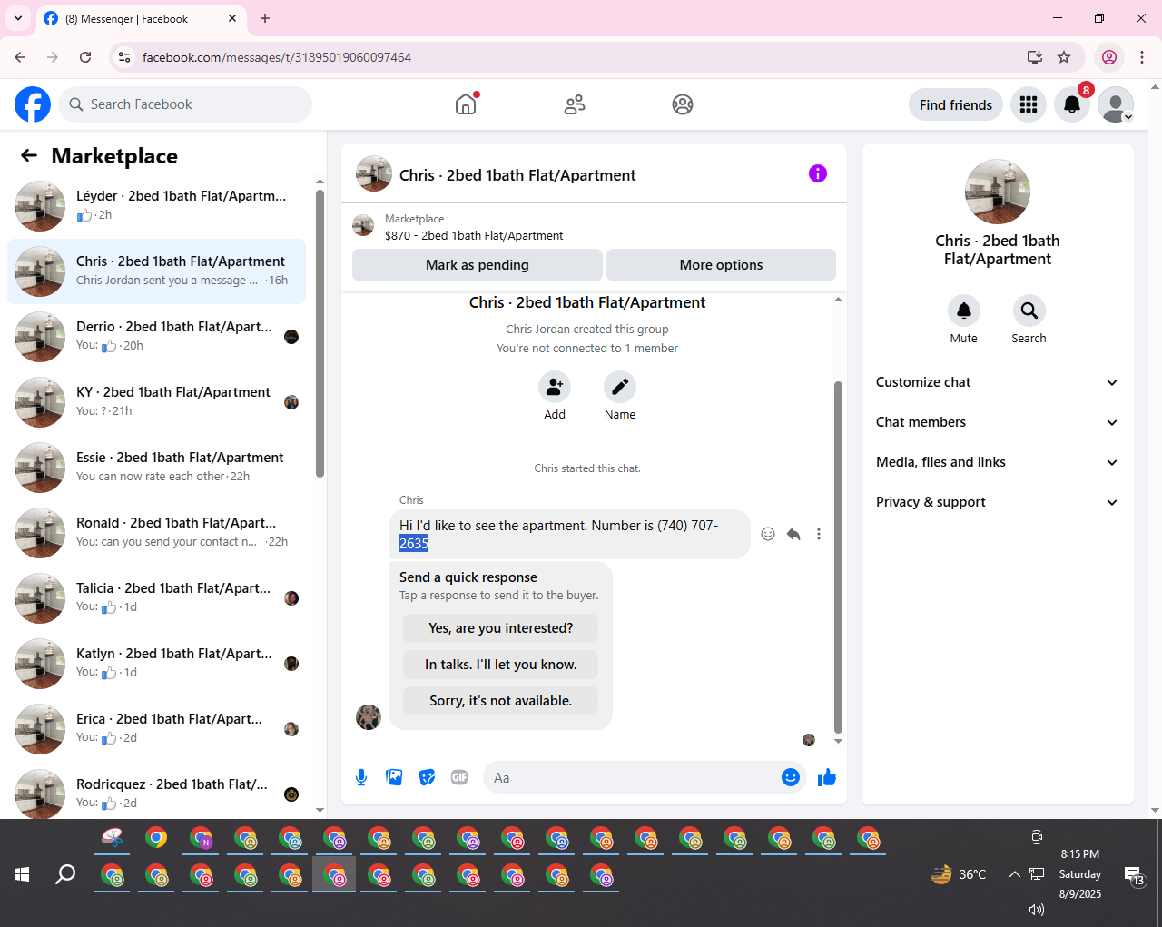Send a thumbs-up like
1162x927 pixels.
(827, 777)
